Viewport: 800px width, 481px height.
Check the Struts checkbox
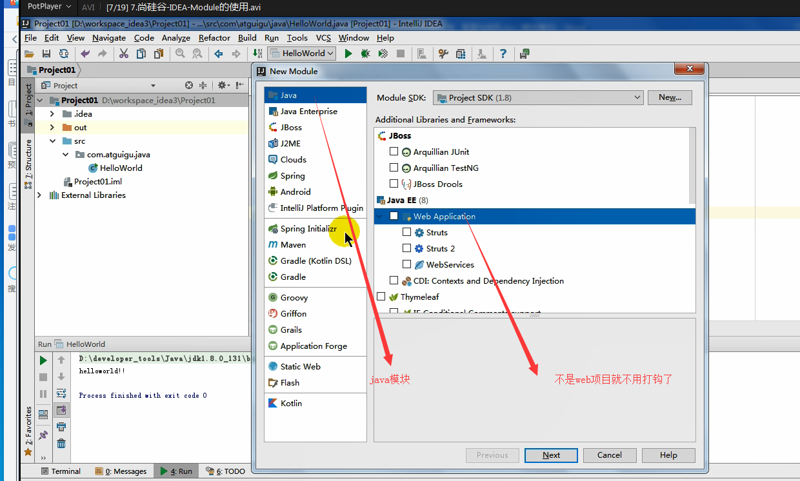pyautogui.click(x=406, y=232)
